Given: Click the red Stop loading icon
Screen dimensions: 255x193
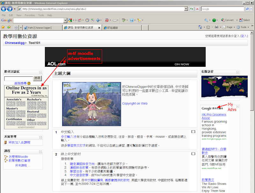Looking at the screenshot, I should tap(197, 9).
